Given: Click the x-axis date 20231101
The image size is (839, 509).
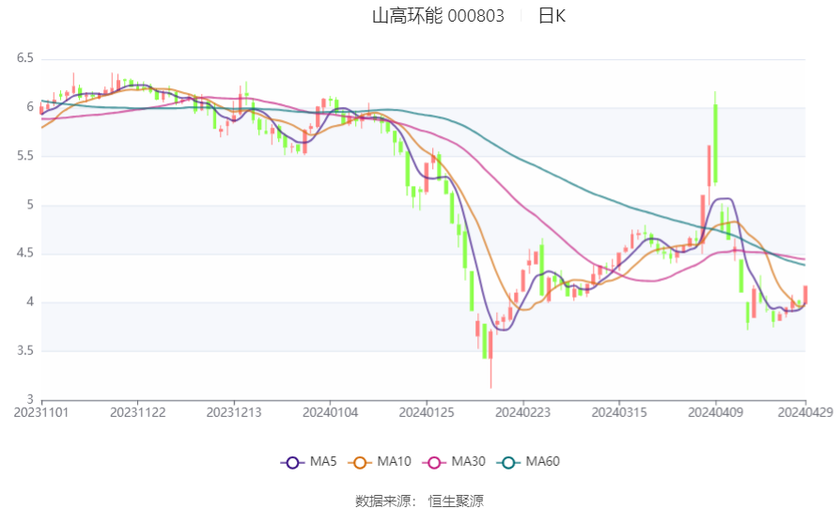Looking at the screenshot, I should coord(41,413).
